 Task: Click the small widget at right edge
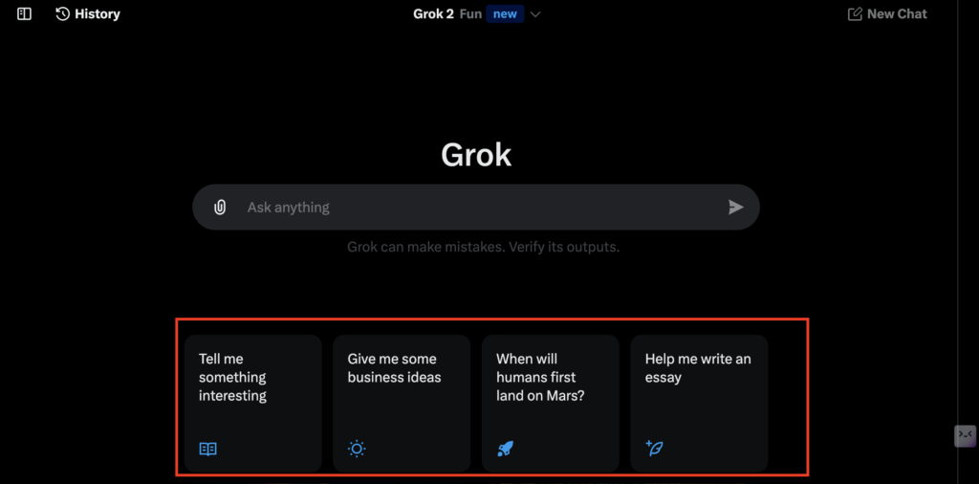click(x=966, y=435)
